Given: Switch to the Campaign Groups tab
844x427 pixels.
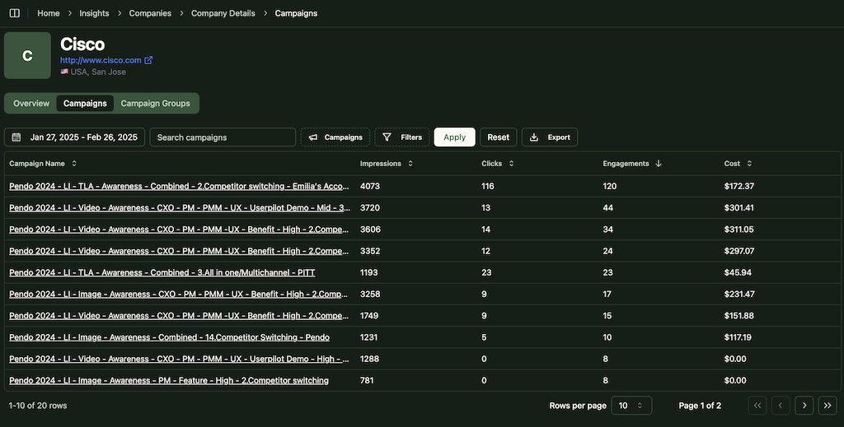Looking at the screenshot, I should [x=155, y=103].
